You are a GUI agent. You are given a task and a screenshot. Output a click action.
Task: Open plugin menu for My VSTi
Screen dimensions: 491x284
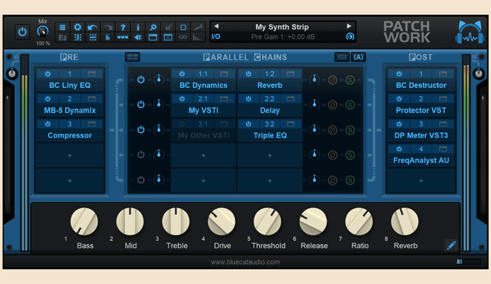click(204, 110)
